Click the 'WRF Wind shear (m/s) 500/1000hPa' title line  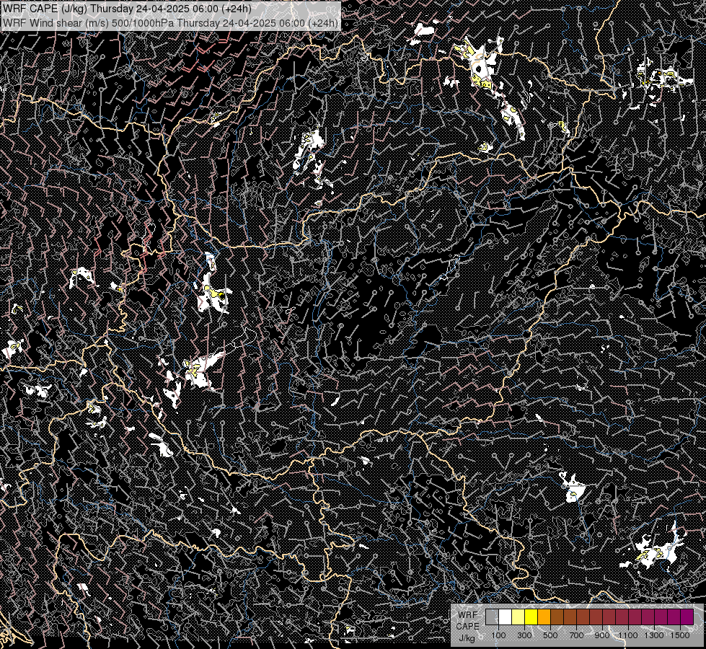169,22
